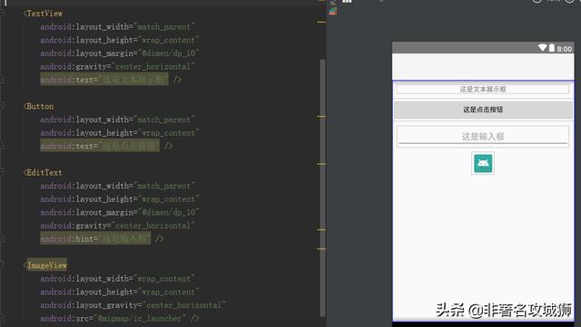This screenshot has width=581, height=327.
Task: Click Button's highlighted android:text attribute
Action: click(x=100, y=146)
